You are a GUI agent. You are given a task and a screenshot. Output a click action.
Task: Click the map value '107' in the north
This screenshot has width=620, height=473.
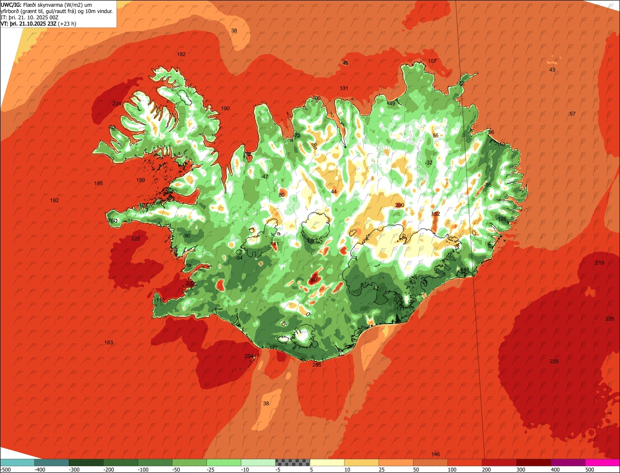pos(433,61)
